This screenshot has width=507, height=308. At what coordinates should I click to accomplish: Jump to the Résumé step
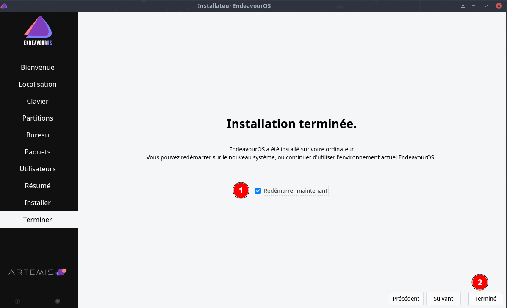(x=38, y=186)
